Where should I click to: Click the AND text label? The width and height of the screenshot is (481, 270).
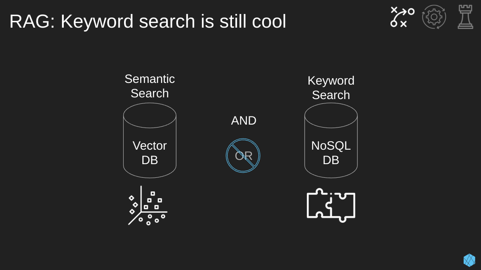[243, 121]
